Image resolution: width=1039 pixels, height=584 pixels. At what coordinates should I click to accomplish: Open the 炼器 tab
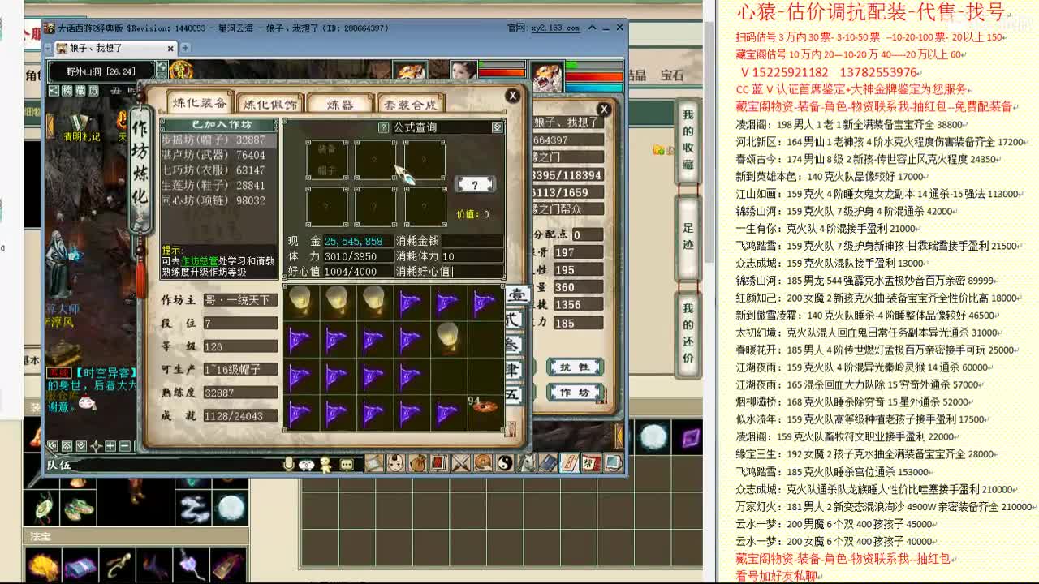[339, 104]
